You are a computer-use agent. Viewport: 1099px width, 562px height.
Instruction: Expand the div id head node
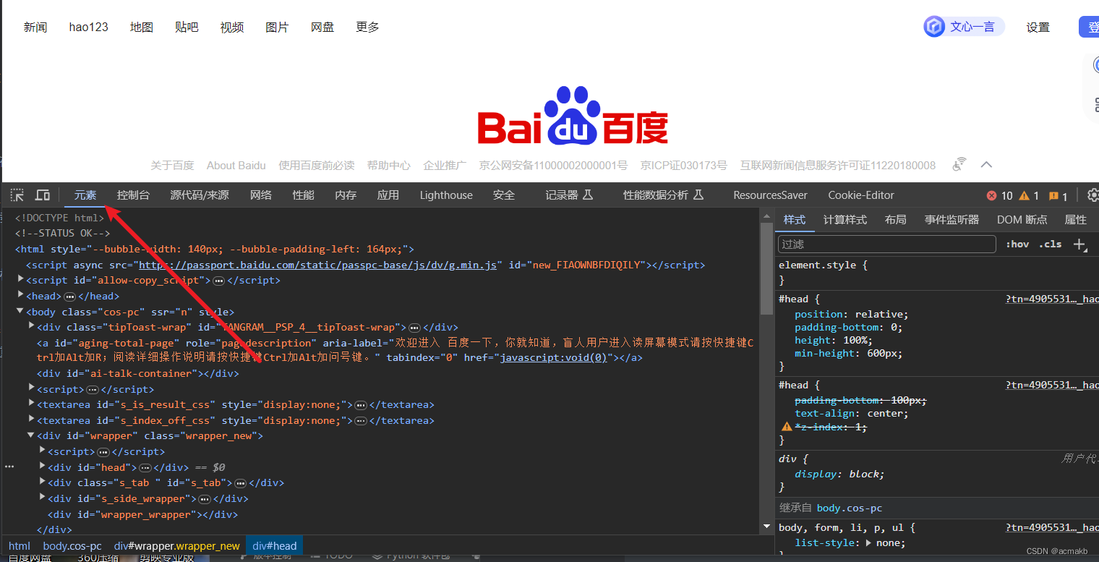pos(43,466)
